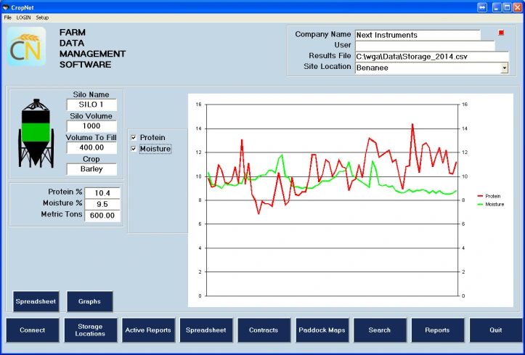
Task: Toggle the Moisture checkbox
Action: 134,149
